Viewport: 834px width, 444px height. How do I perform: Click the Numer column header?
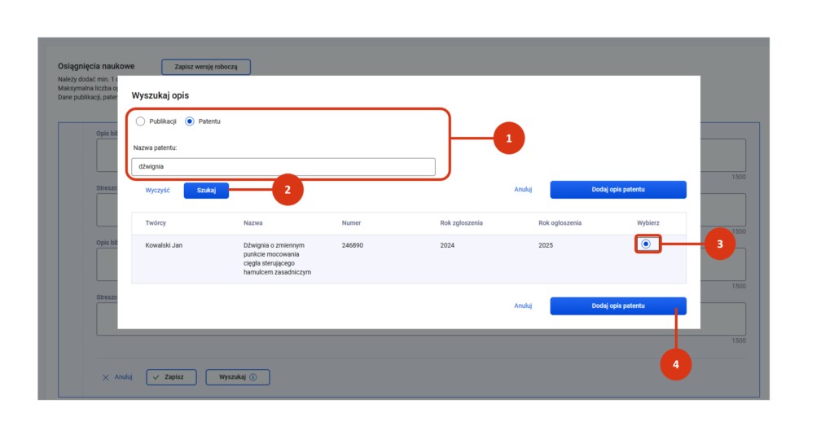click(x=351, y=222)
